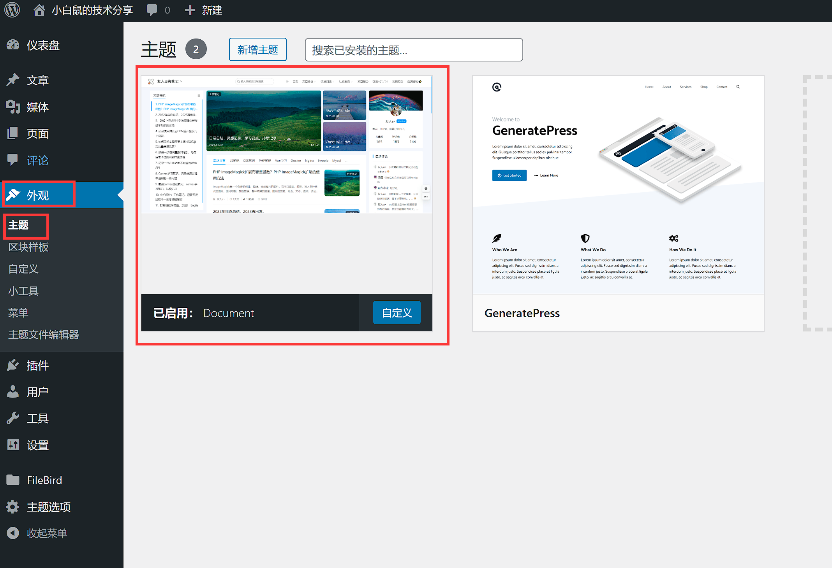Select 小工具 under Appearance
This screenshot has width=832, height=568.
[23, 291]
